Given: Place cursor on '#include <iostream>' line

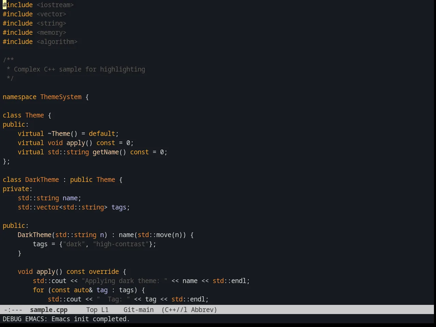Looking at the screenshot, I should pyautogui.click(x=38, y=5).
